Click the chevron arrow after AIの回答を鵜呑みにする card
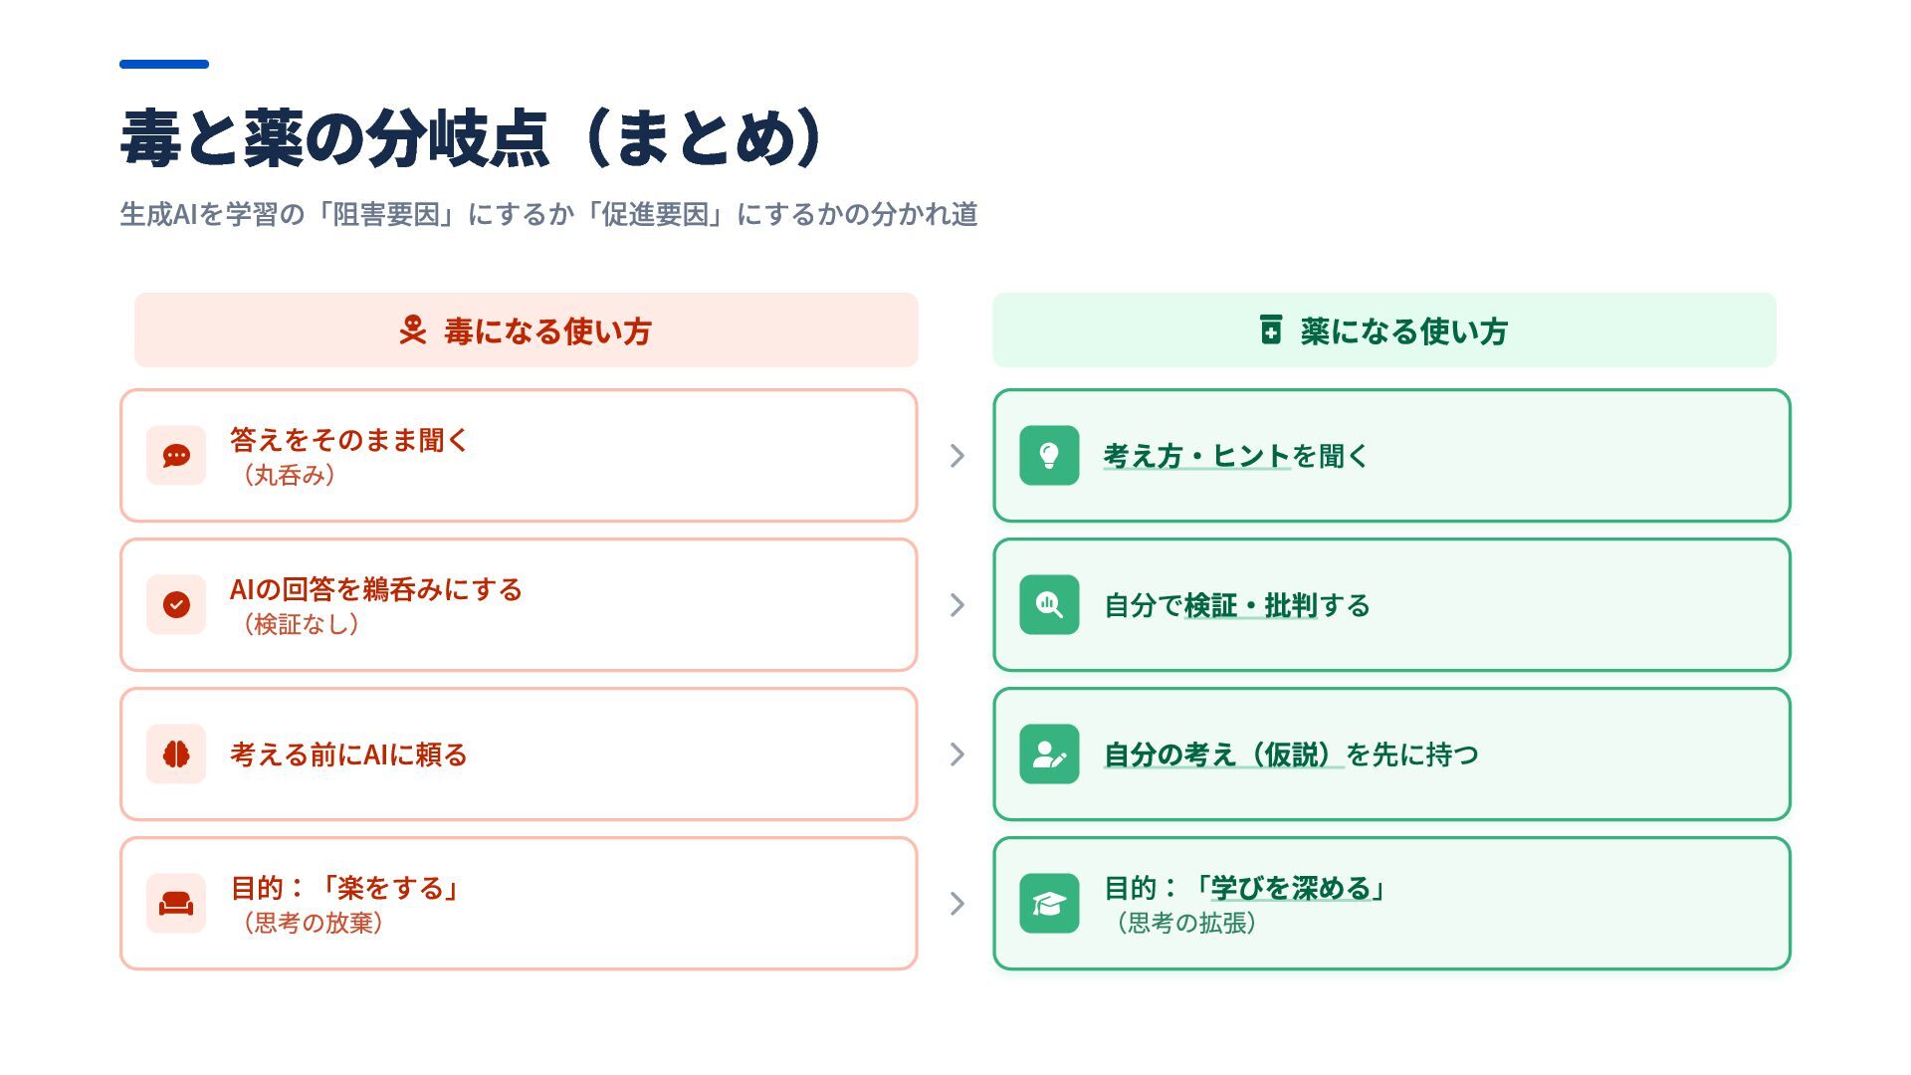This screenshot has width=1911, height=1075. pyautogui.click(x=956, y=605)
